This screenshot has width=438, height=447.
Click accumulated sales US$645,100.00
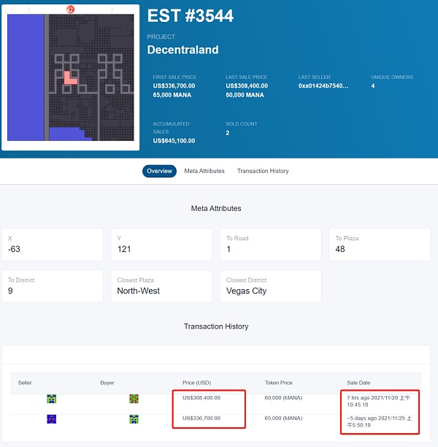174,141
